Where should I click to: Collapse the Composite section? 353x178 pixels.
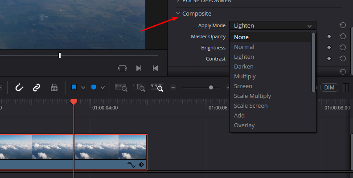tap(178, 14)
